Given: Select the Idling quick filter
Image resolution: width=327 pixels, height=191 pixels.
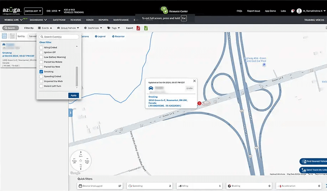Looking at the screenshot, I should click(x=199, y=186).
